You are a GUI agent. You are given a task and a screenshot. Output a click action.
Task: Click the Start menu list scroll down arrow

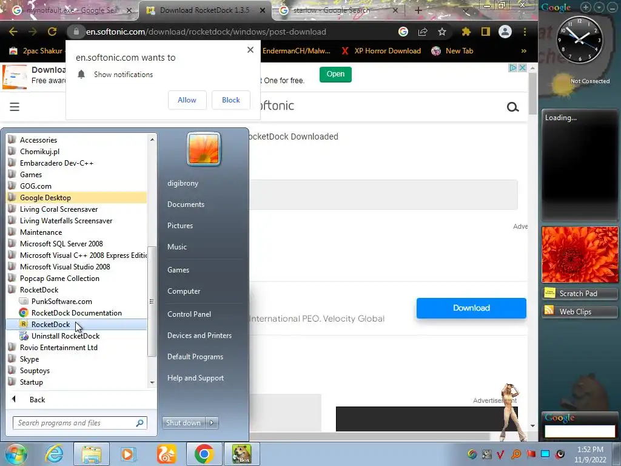pyautogui.click(x=152, y=383)
